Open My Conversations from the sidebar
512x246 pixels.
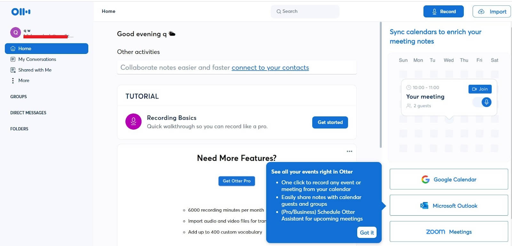(x=37, y=59)
